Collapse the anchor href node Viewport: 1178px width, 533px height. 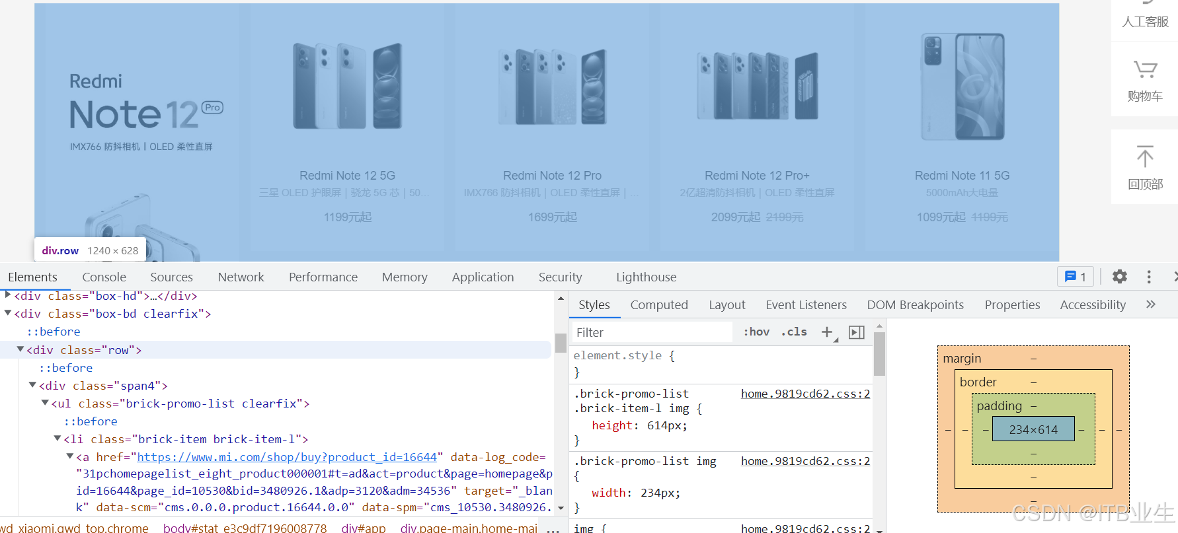coord(69,456)
